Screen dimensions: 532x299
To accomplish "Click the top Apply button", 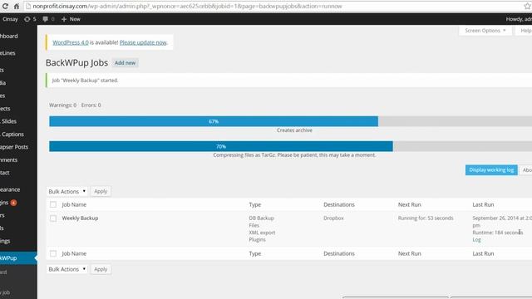I will [x=101, y=192].
